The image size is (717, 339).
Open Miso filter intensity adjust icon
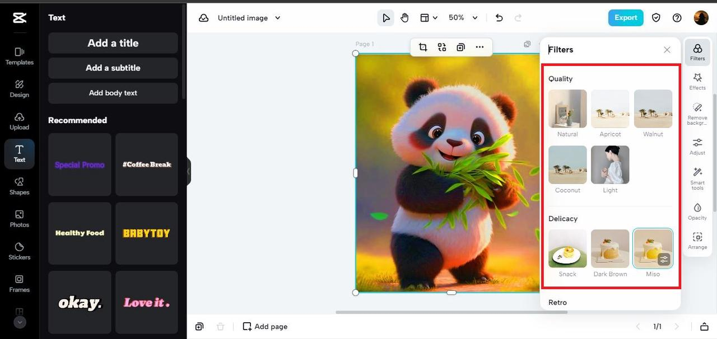[x=664, y=259]
